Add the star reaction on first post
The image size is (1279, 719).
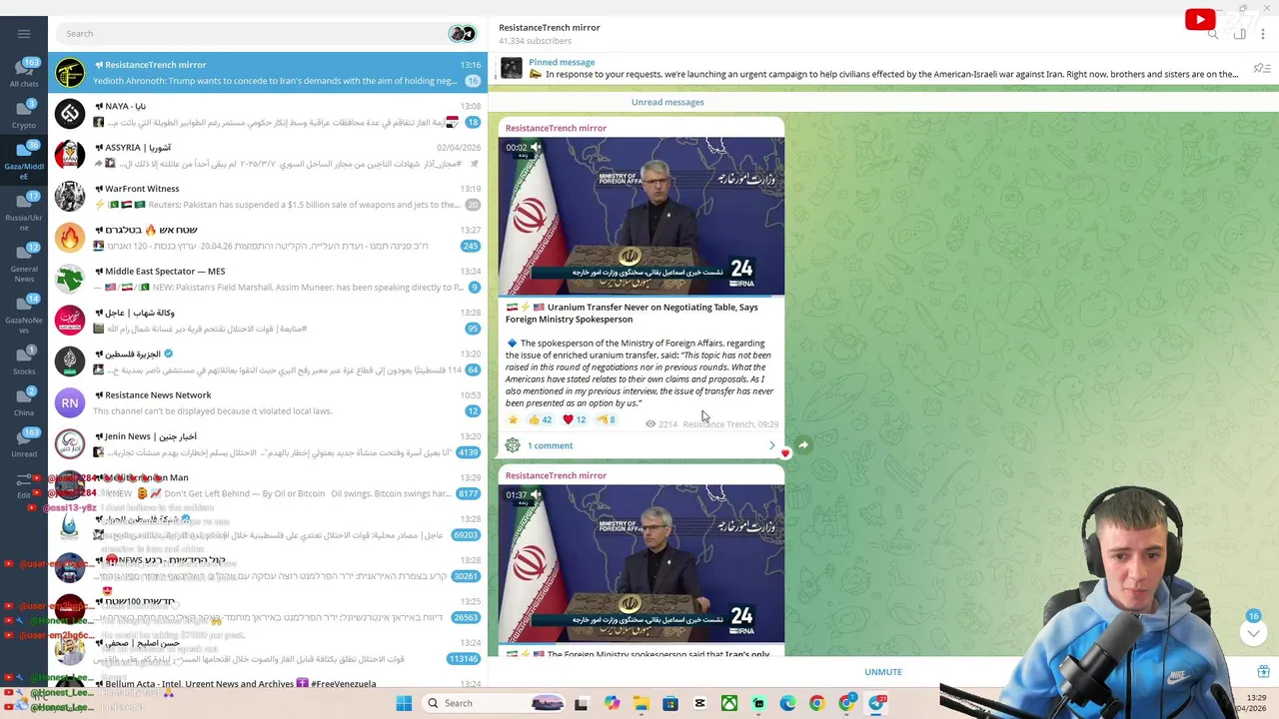(514, 420)
